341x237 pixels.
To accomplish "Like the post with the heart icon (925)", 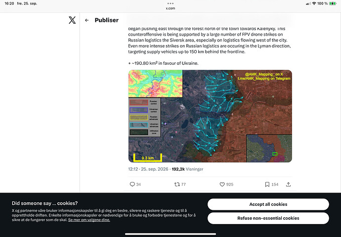I will click(222, 185).
